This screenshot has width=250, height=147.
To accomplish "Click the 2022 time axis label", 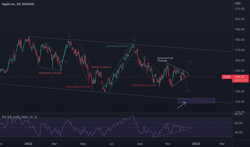I will (x=28, y=144).
